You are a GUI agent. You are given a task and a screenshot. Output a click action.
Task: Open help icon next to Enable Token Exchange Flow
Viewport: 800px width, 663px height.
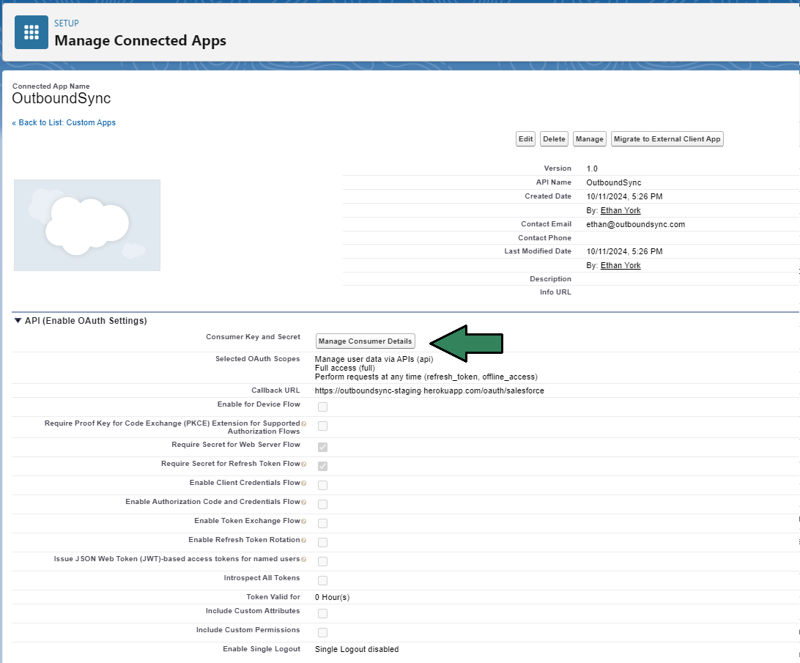[303, 521]
